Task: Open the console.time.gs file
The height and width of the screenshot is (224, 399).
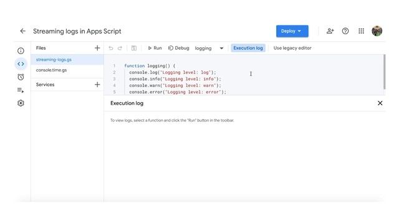Action: click(67, 70)
